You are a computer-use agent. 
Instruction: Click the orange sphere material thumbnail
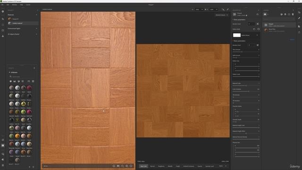(x=17, y=136)
